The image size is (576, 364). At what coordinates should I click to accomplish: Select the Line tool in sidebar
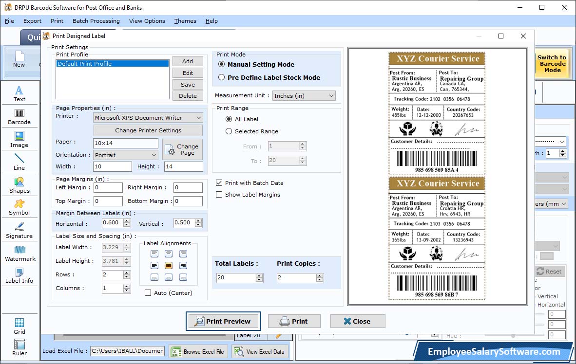[19, 162]
